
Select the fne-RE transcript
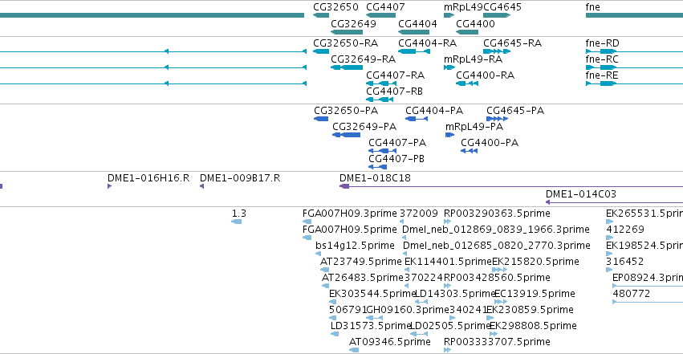tap(634, 83)
